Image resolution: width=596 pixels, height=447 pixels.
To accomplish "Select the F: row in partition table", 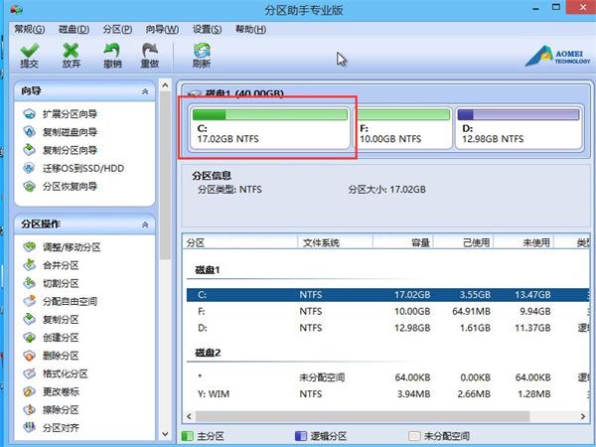I will coord(387,311).
